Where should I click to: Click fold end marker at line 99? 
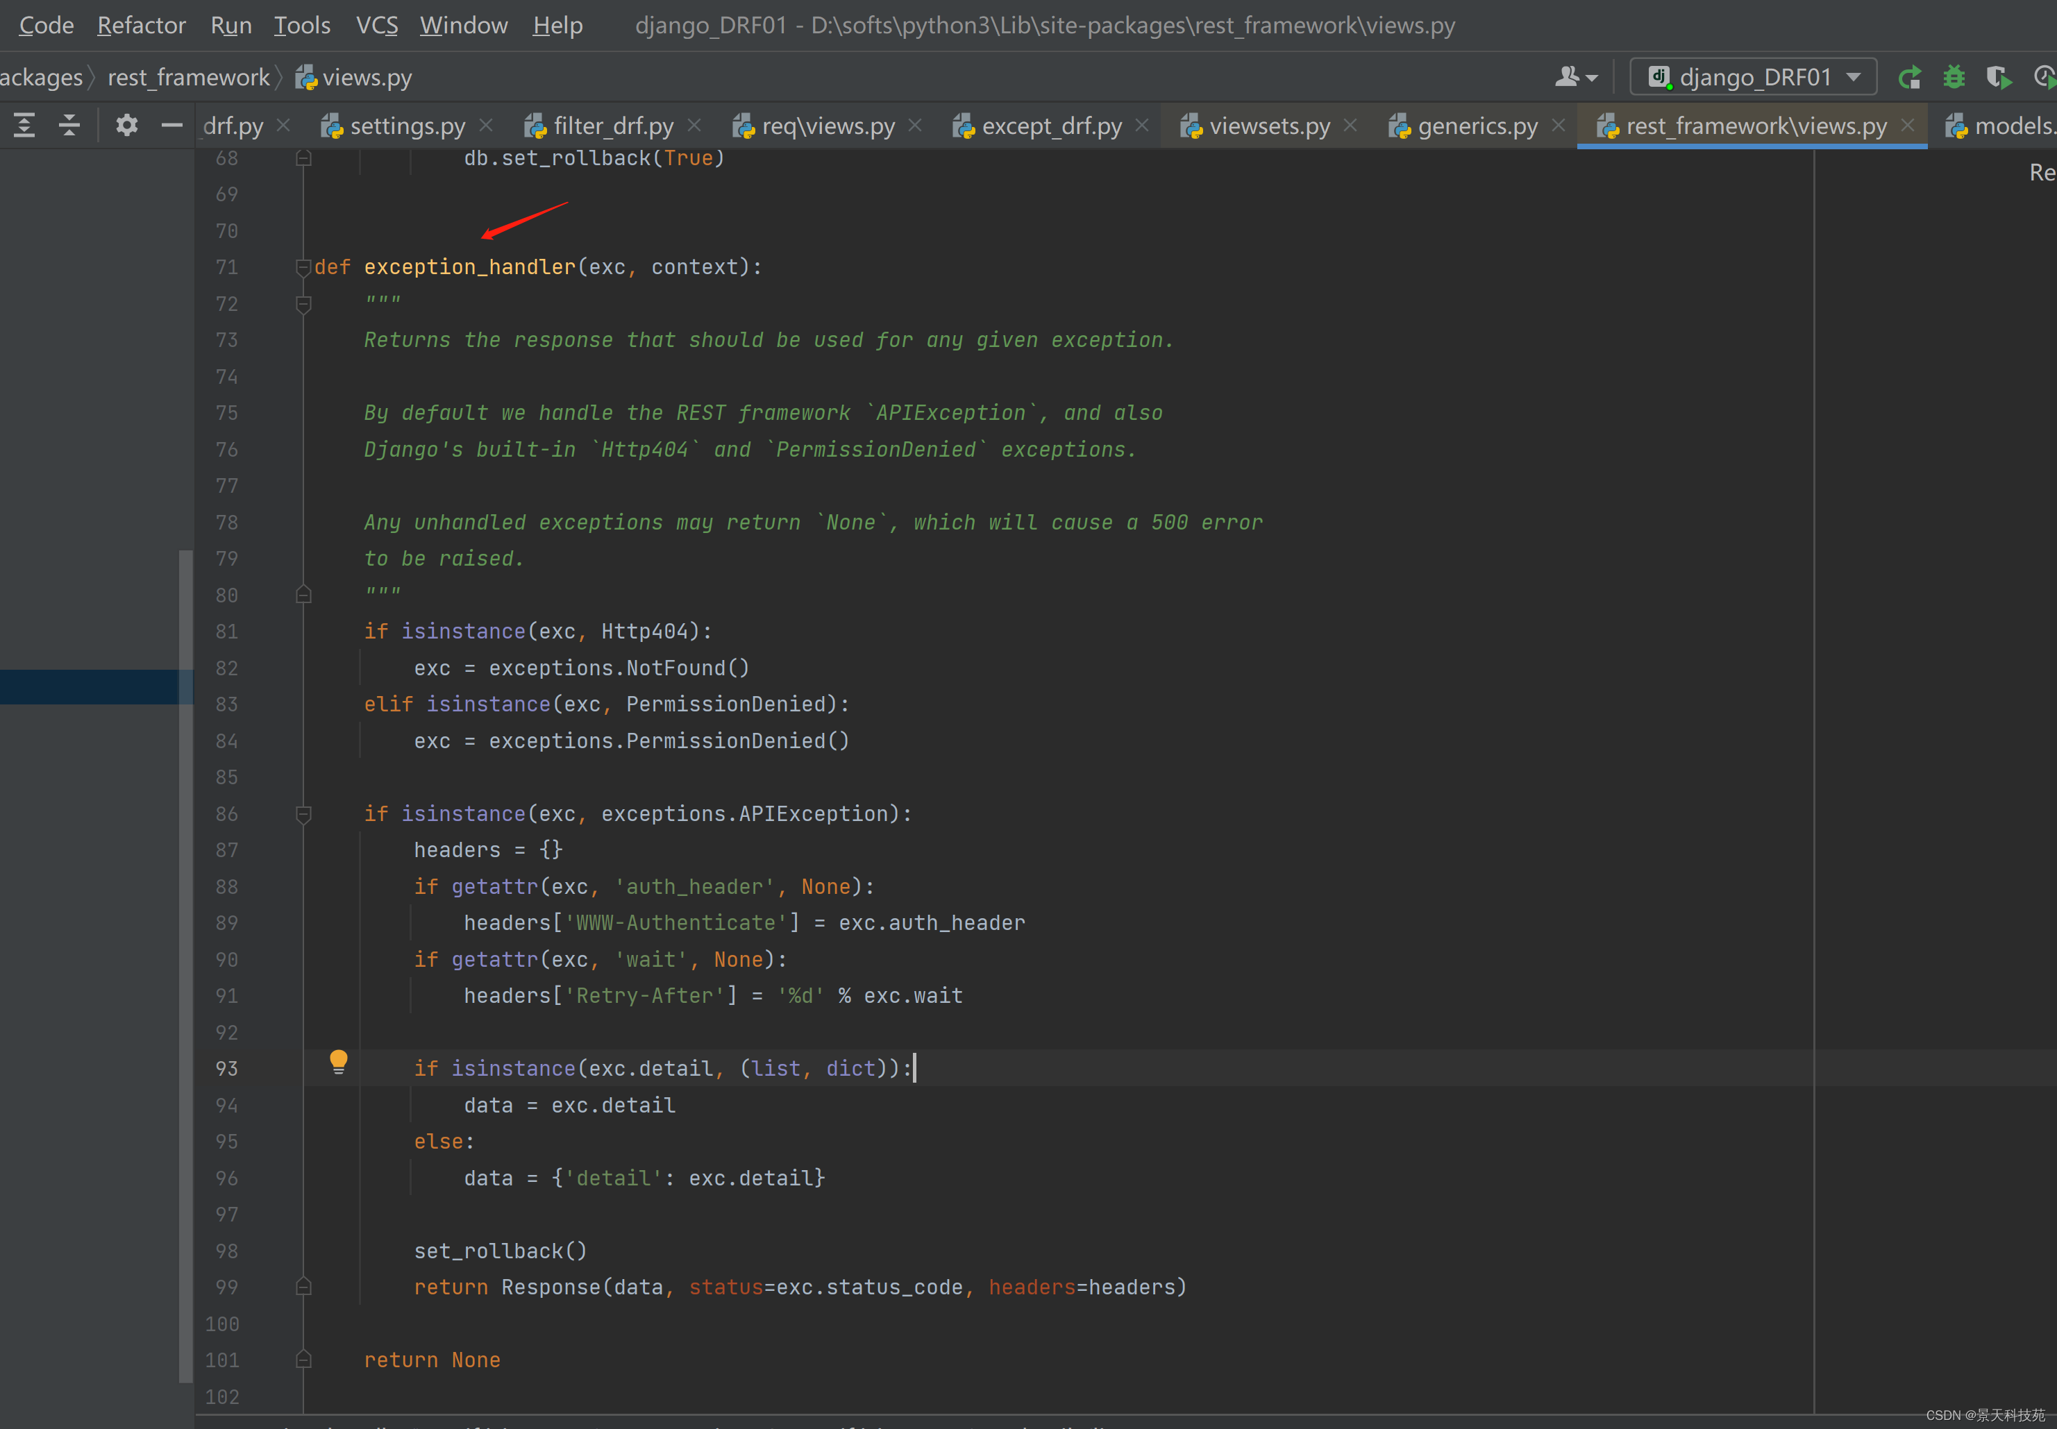(303, 1287)
